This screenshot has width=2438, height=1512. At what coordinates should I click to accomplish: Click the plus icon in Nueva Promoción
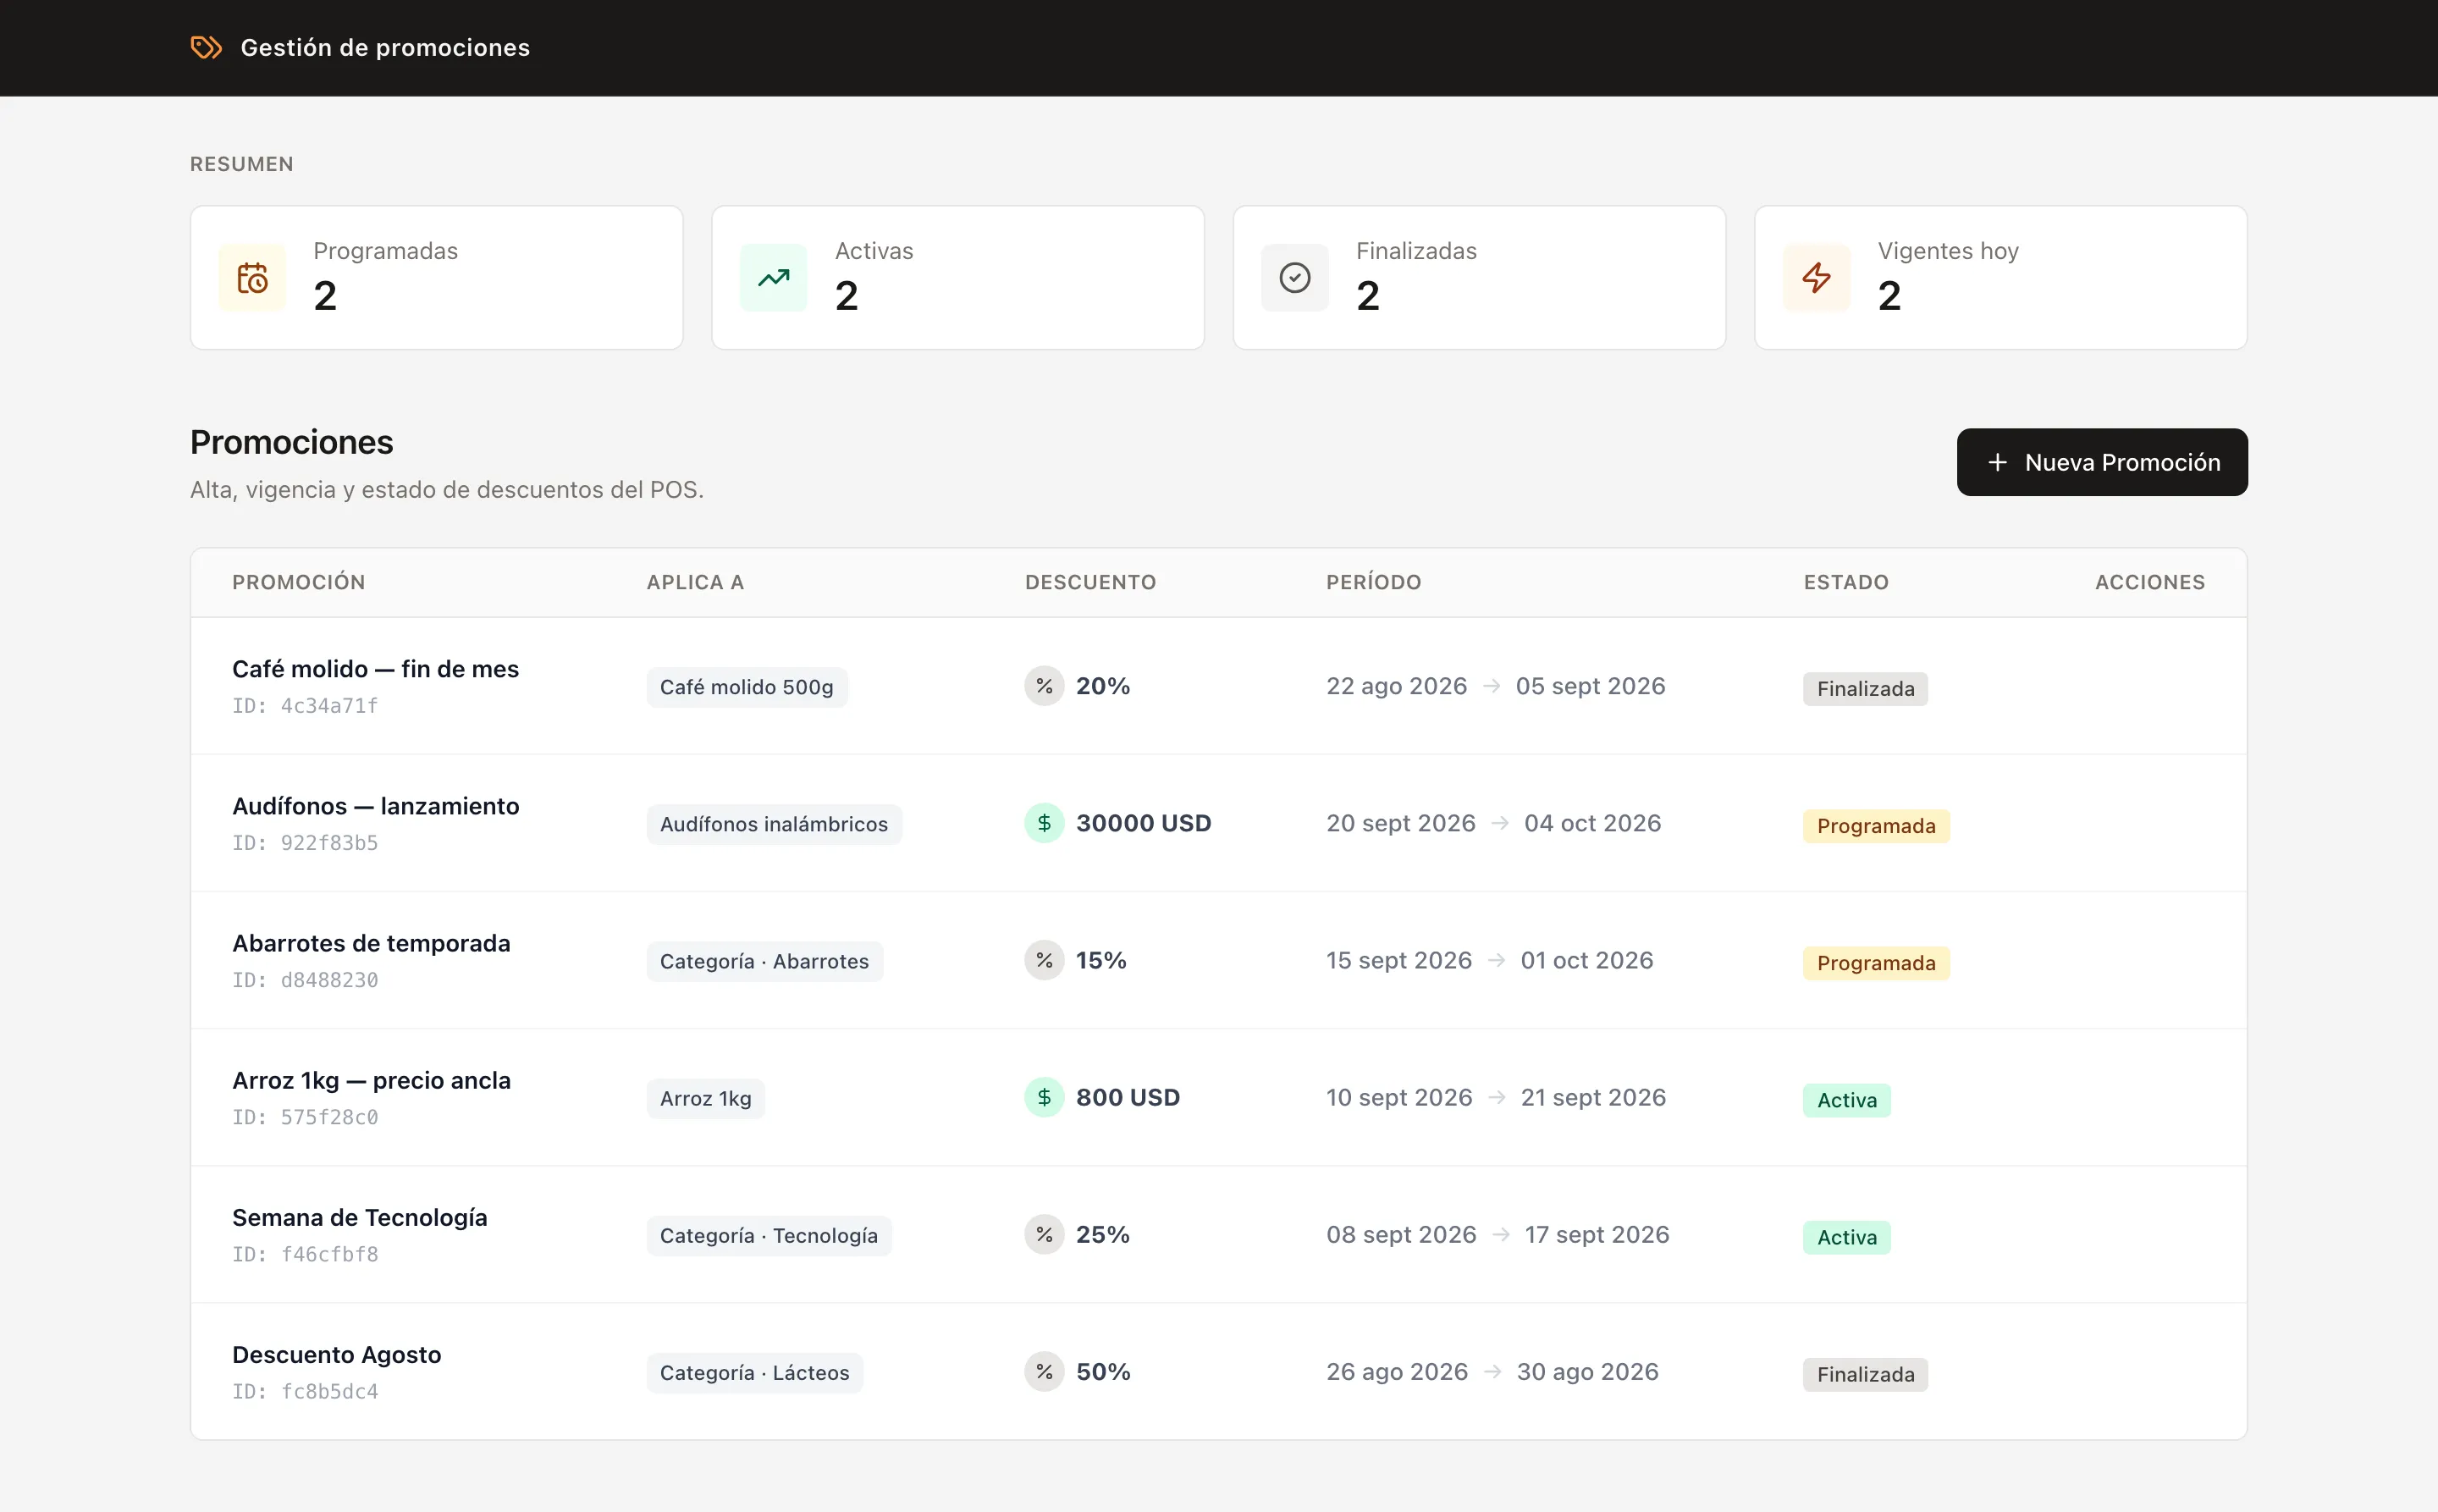click(1997, 462)
